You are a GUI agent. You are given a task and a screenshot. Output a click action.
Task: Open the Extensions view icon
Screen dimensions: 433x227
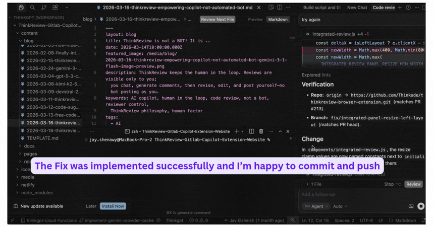55,8
